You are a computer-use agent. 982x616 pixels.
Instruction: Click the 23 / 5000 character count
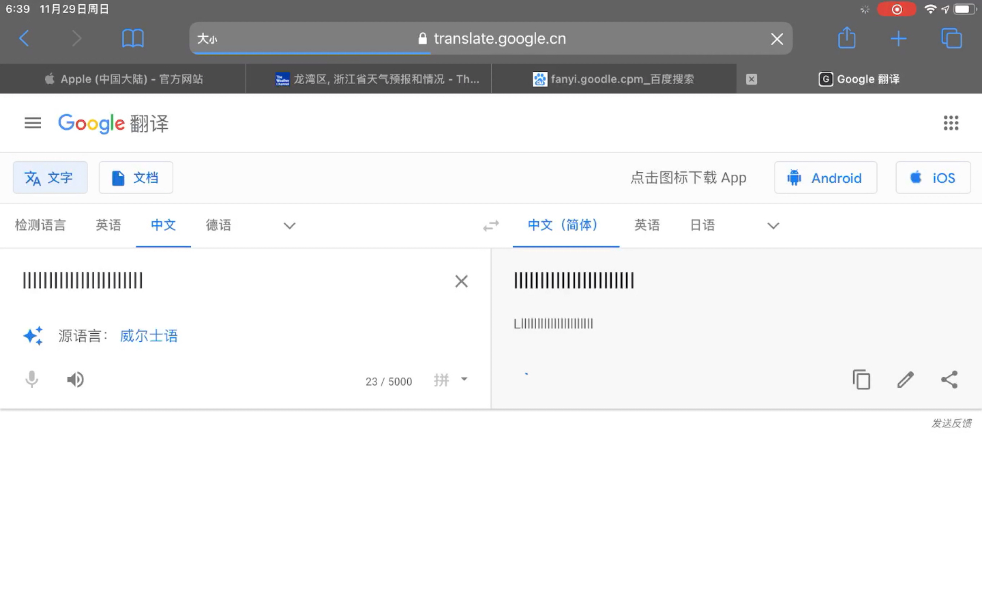point(389,381)
